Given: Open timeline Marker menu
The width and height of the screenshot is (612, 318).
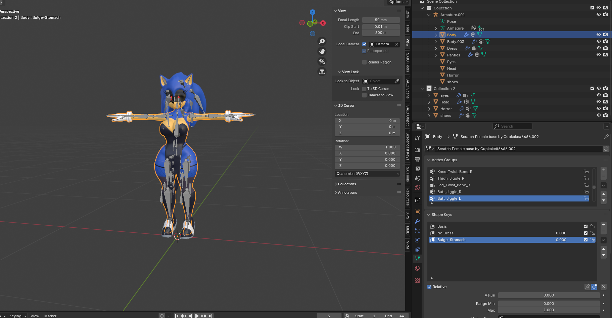Looking at the screenshot, I should pyautogui.click(x=50, y=316).
